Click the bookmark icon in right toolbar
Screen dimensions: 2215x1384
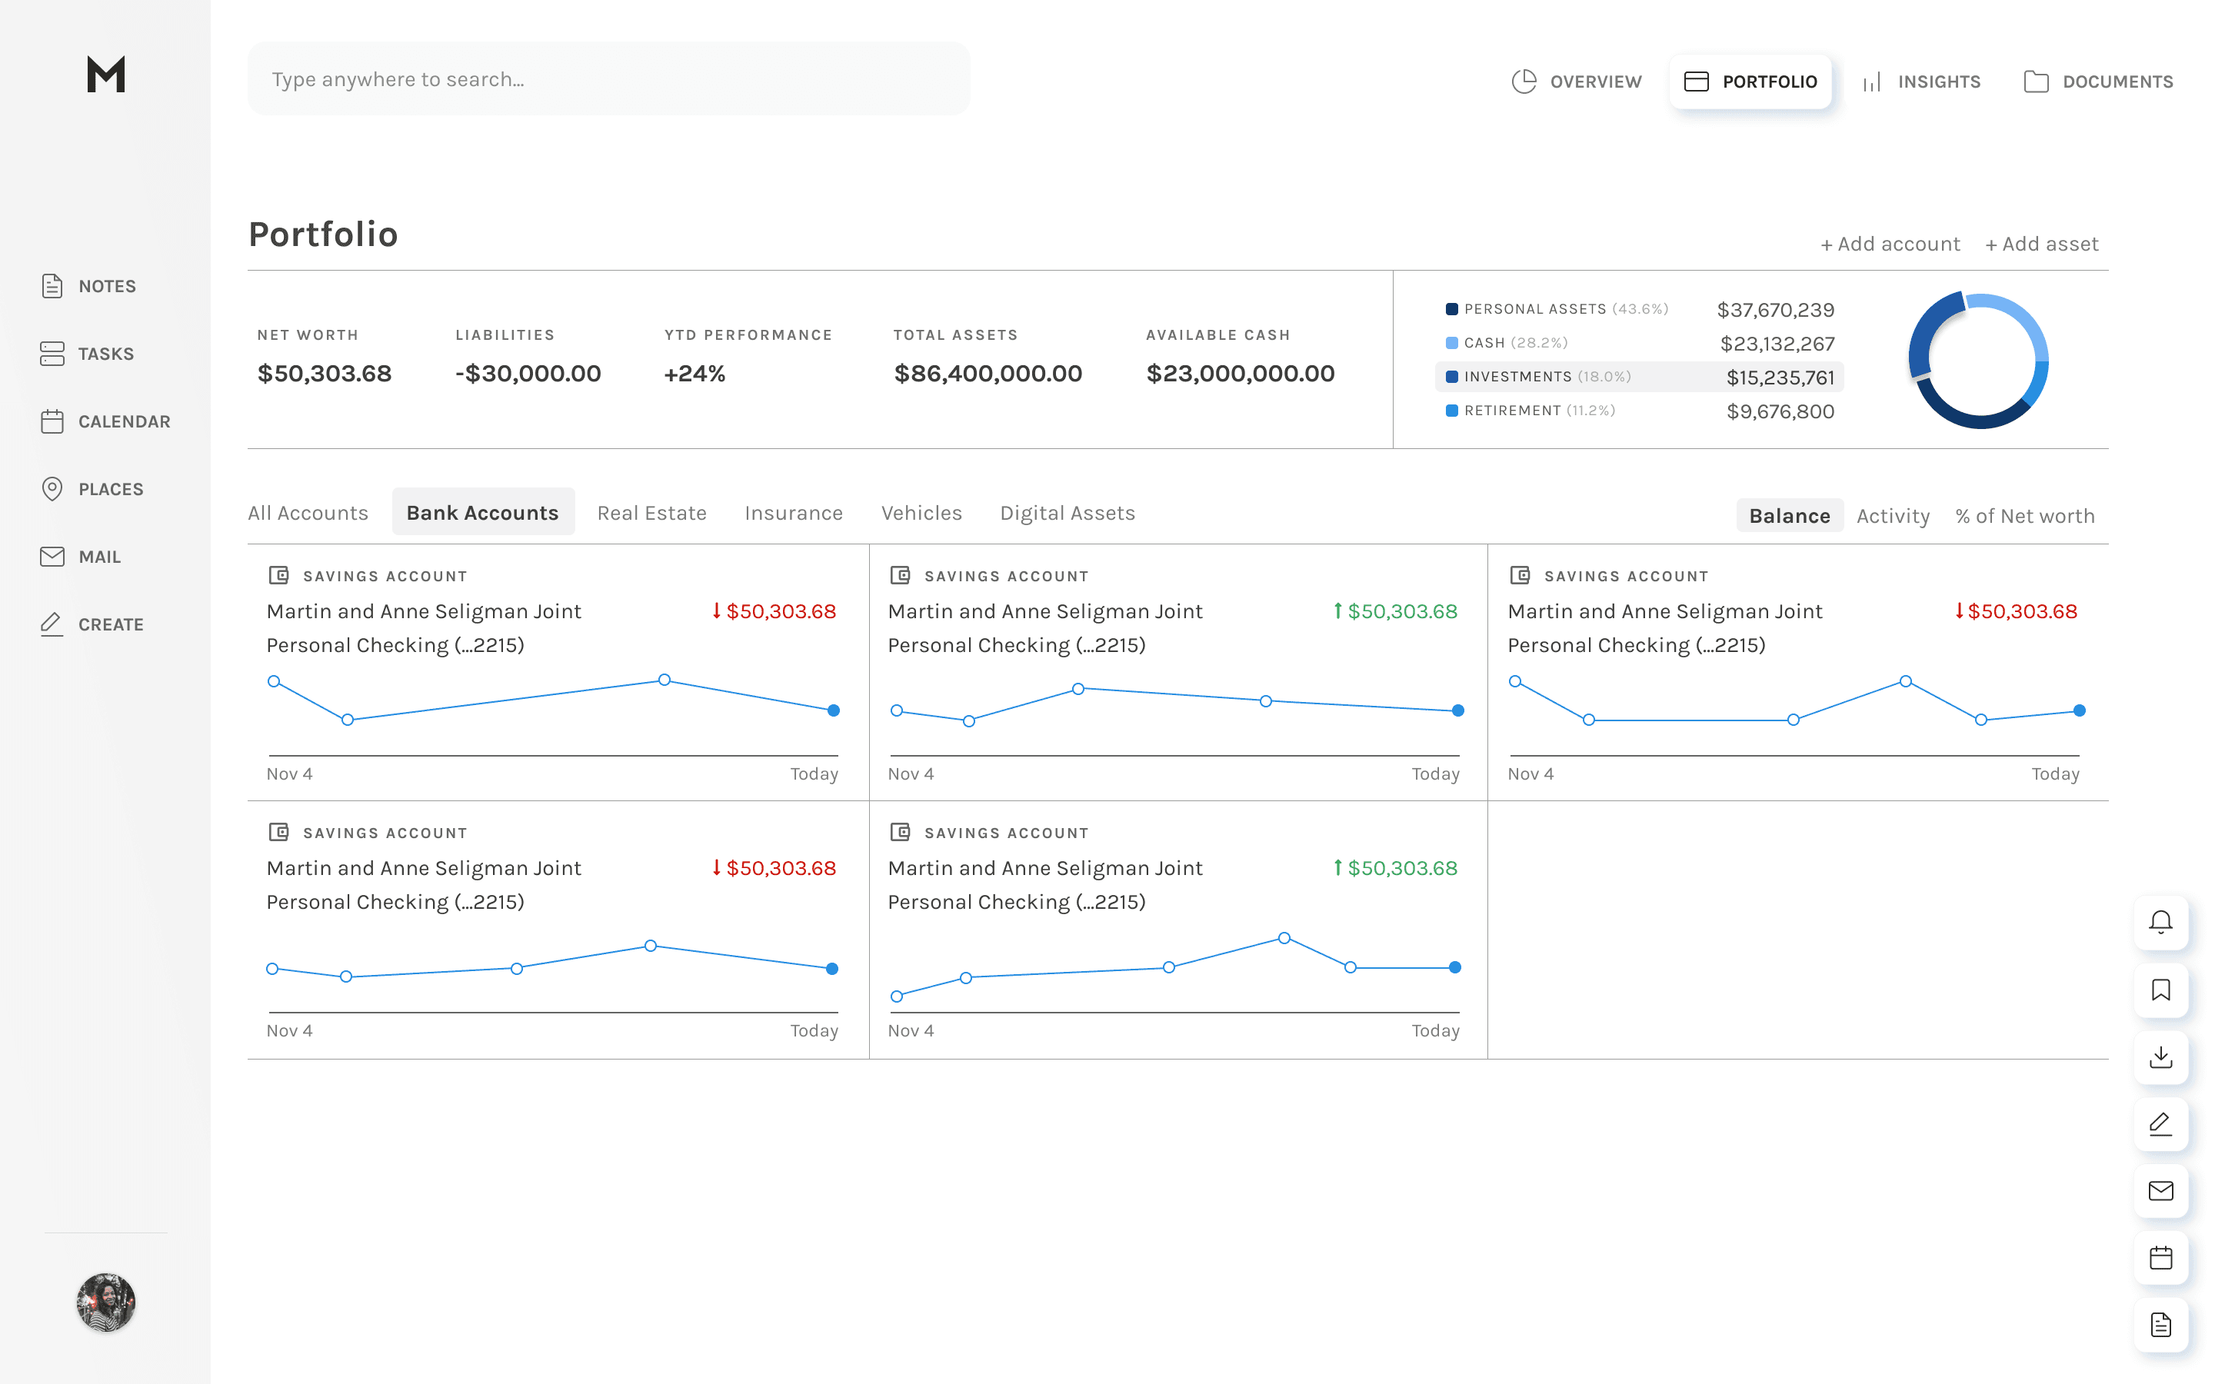pos(2160,990)
